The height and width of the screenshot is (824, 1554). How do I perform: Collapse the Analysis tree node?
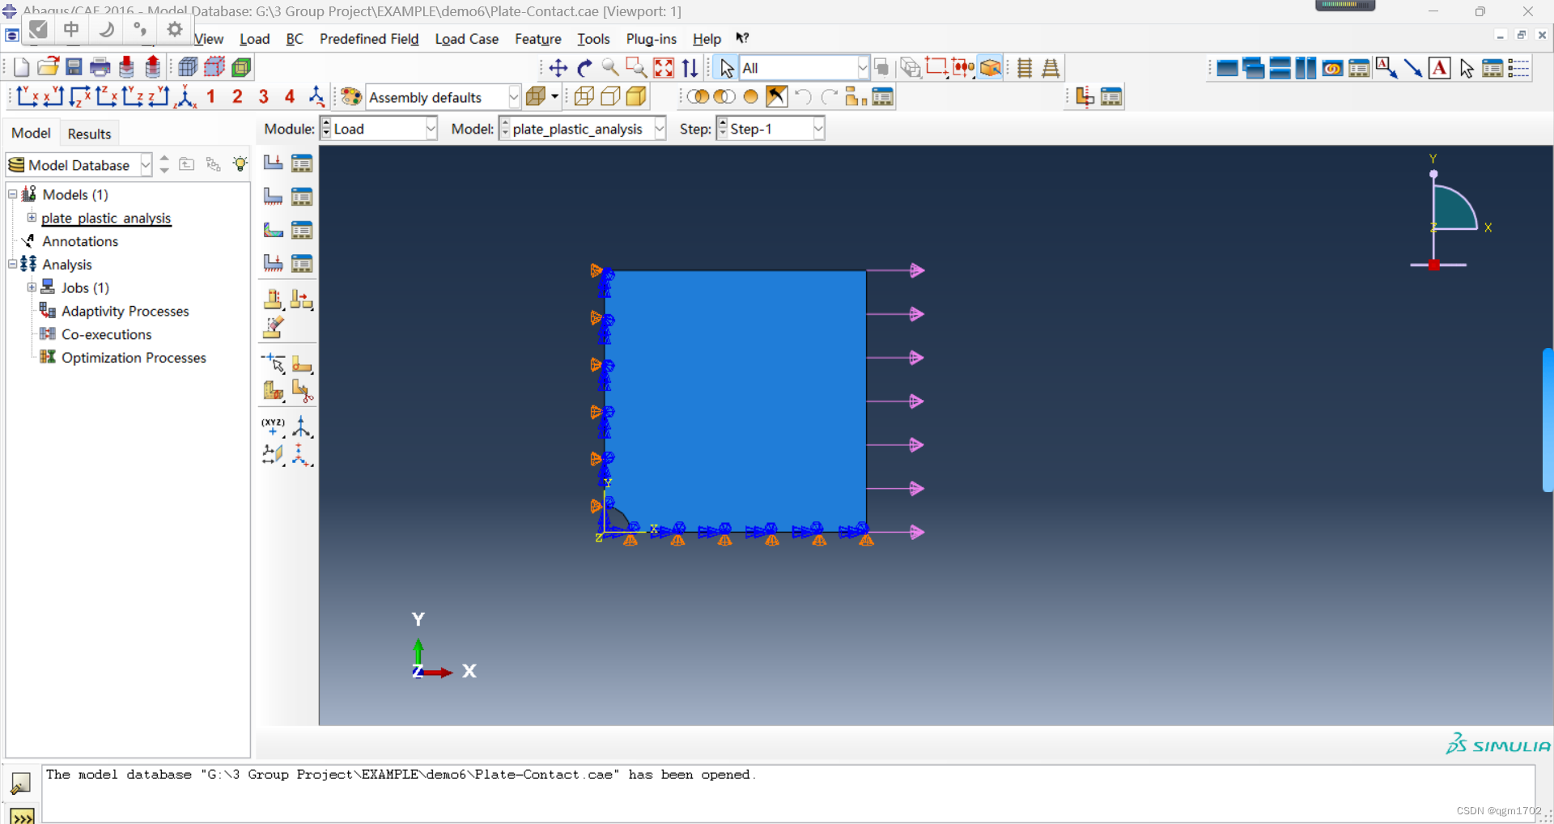[12, 264]
